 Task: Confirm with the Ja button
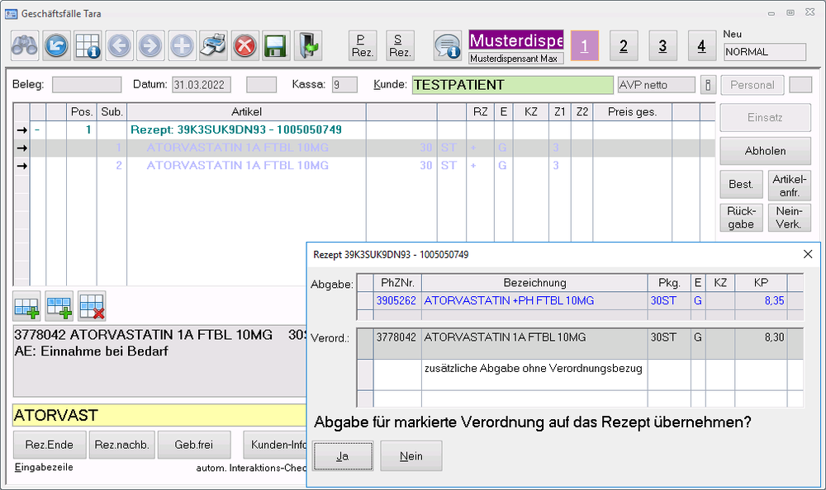343,456
